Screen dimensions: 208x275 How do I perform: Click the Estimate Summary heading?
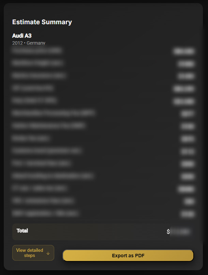click(42, 22)
